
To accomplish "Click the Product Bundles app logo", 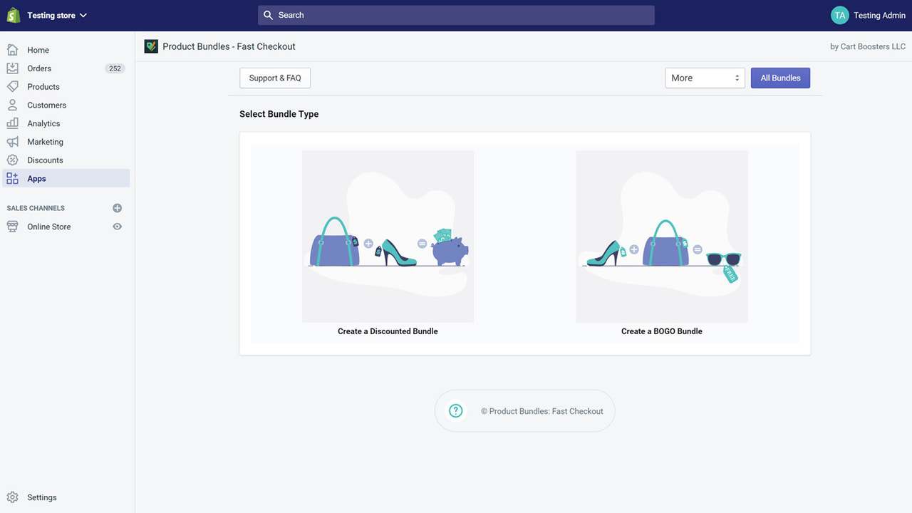I will point(151,46).
